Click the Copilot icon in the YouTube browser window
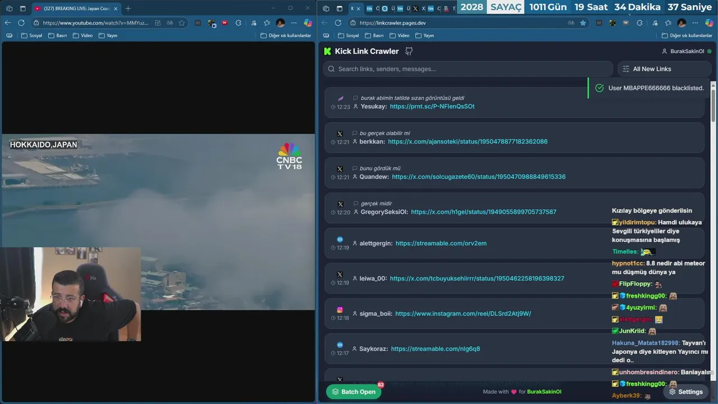This screenshot has width=718, height=404. [x=308, y=22]
